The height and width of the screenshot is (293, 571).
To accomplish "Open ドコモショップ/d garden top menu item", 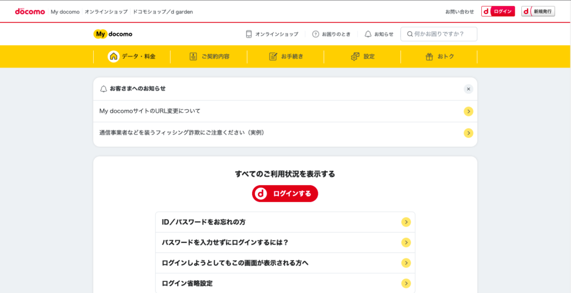I will [163, 12].
